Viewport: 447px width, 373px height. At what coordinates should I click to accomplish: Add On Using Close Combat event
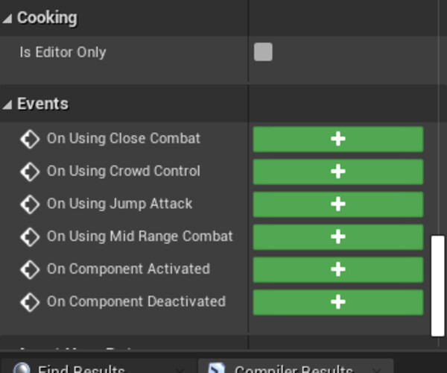point(337,139)
